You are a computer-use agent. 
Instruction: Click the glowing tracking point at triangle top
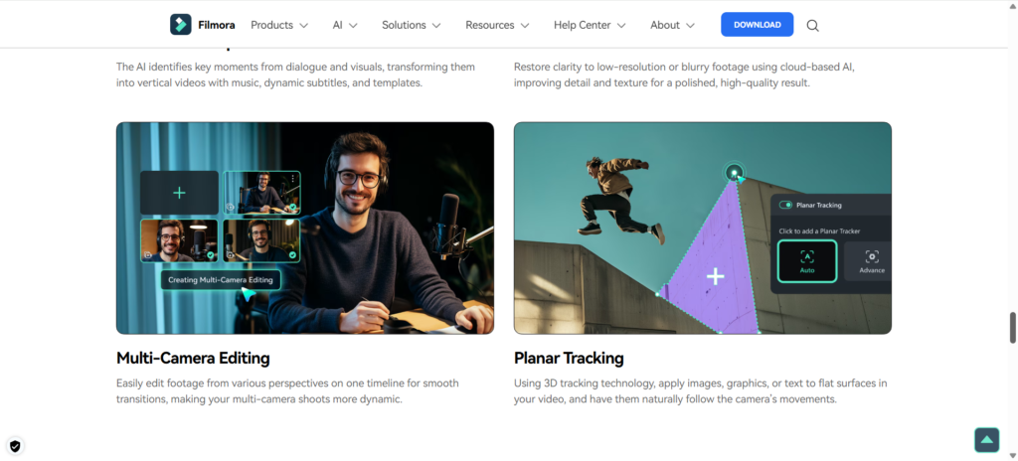point(734,173)
